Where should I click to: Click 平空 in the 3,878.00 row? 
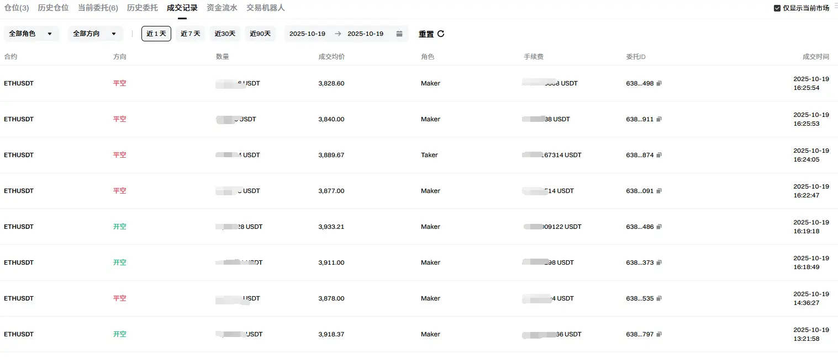pyautogui.click(x=120, y=299)
